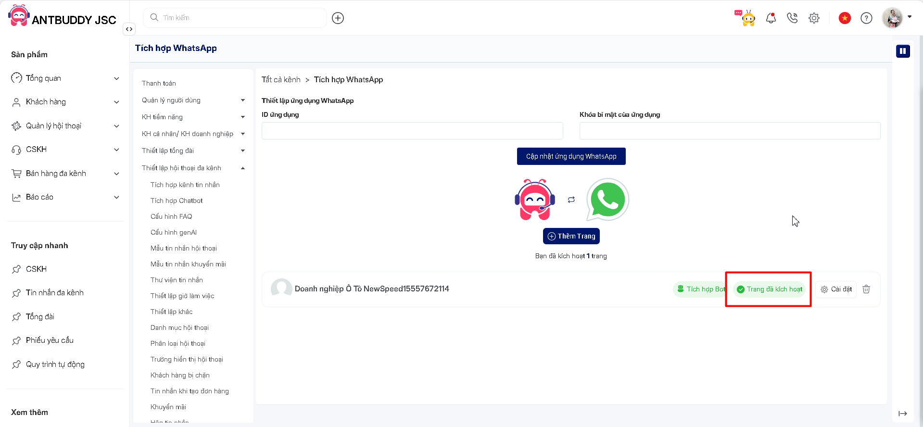Click Trang đã kích hoạt status

[770, 289]
